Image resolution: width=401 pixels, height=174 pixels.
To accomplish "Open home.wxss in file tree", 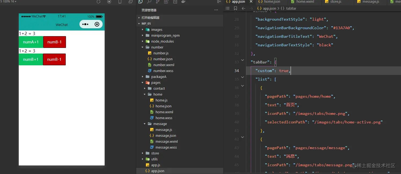I will (180, 118).
